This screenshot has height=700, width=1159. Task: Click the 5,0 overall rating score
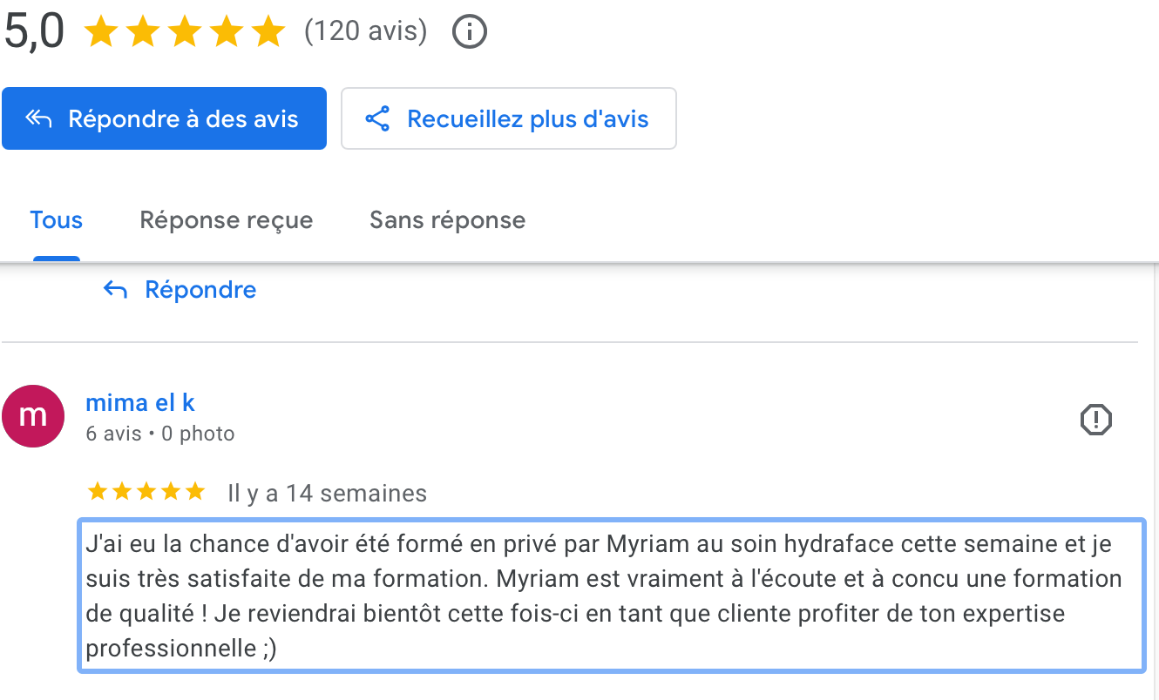point(34,33)
